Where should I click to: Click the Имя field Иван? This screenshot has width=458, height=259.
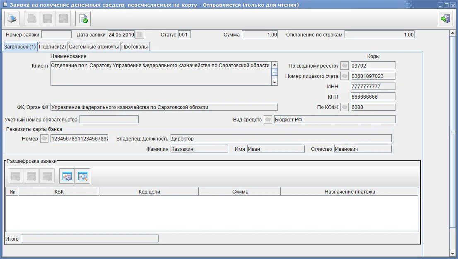(276, 149)
